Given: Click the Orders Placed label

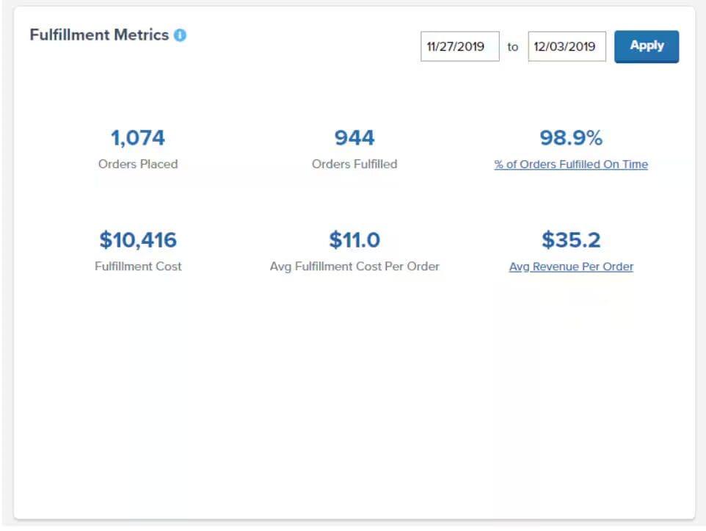Looking at the screenshot, I should coord(138,165).
